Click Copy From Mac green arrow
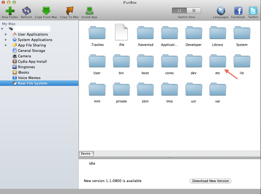 pyautogui.click(x=46, y=11)
